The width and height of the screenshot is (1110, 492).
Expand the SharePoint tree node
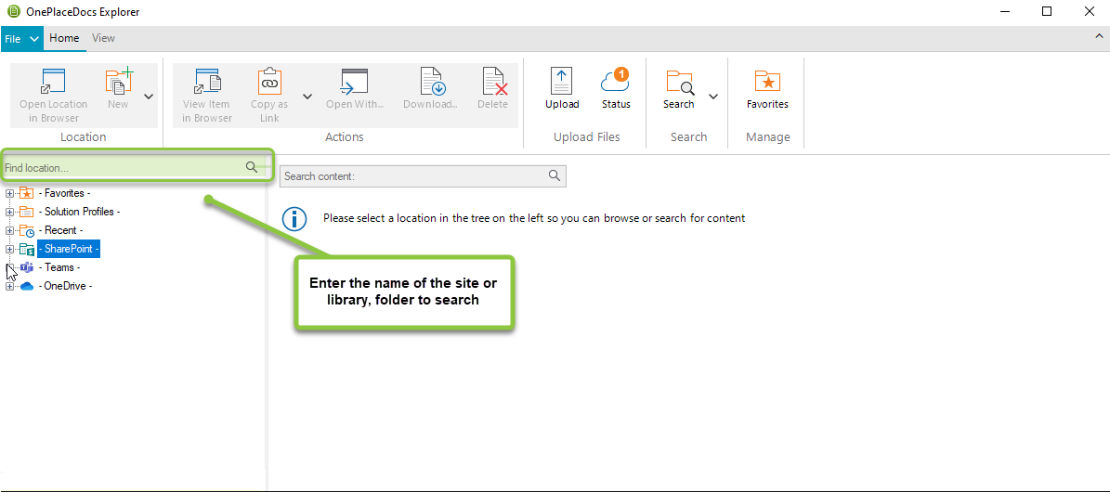9,249
